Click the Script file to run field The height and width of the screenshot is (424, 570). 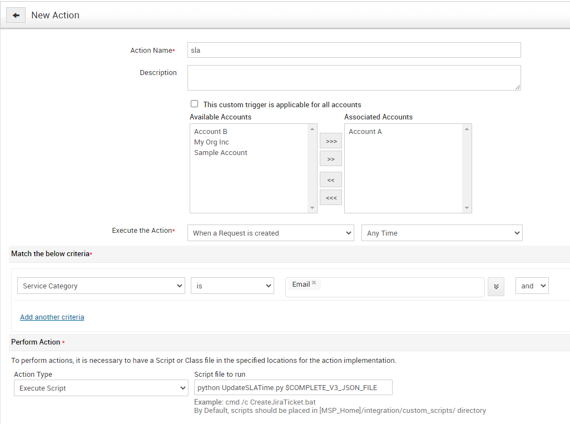click(293, 387)
